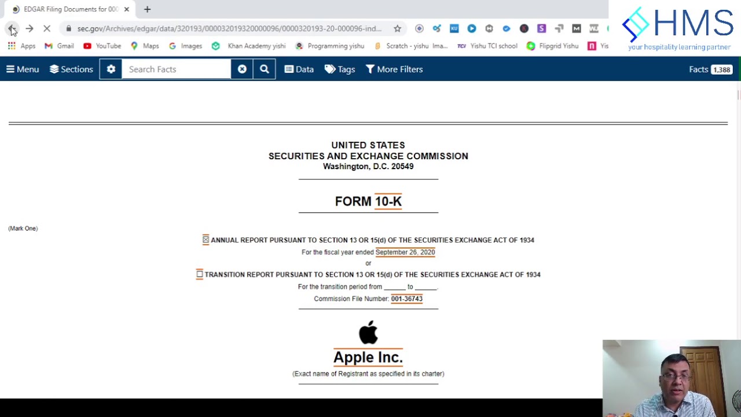Open the Facts 1,388 counter panel
Screen dimensions: 741x417
pos(711,69)
